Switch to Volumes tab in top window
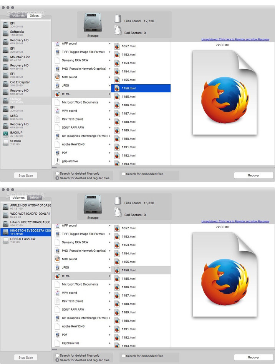275x364 pixels. [18, 15]
